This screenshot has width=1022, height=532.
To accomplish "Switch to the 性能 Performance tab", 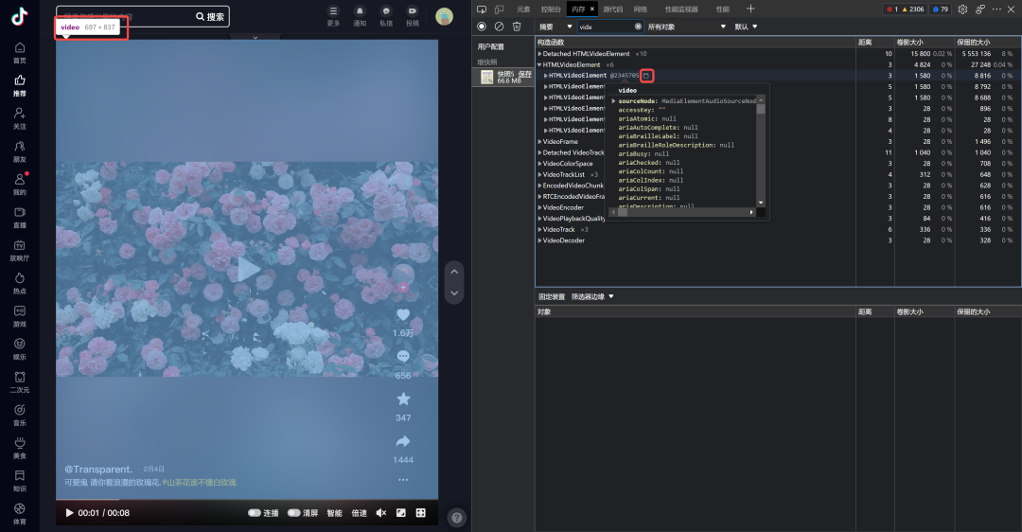I will [x=723, y=9].
